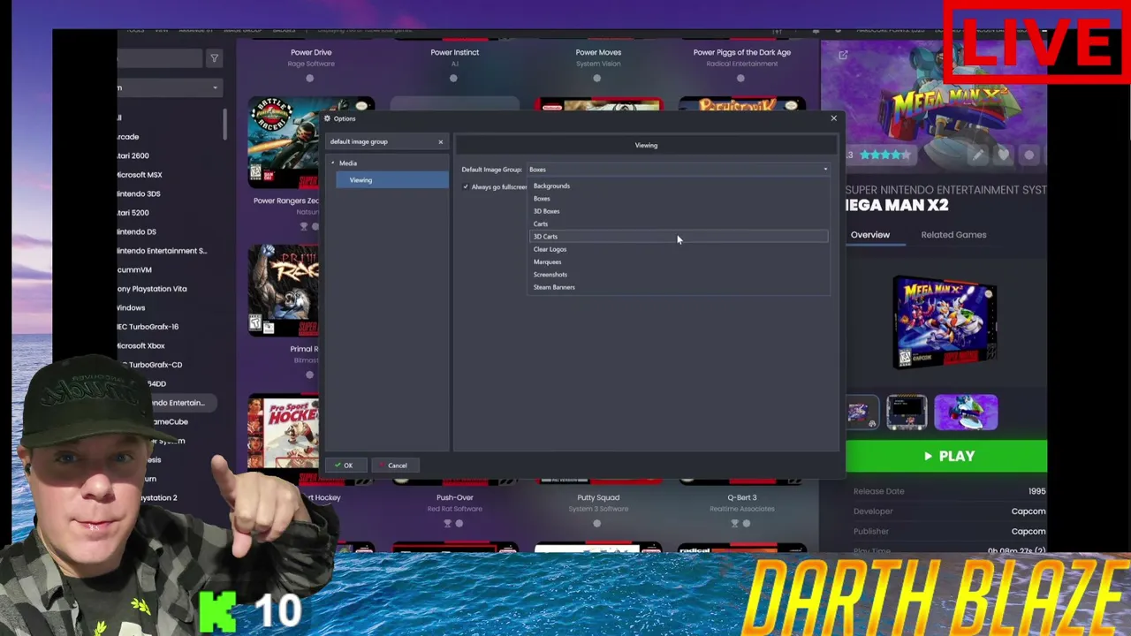Pick 3D Boxes from the list
1131x636 pixels.
click(546, 211)
